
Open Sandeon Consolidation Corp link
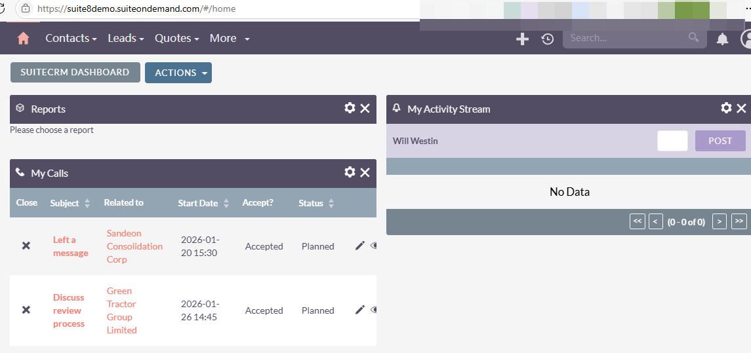[134, 246]
